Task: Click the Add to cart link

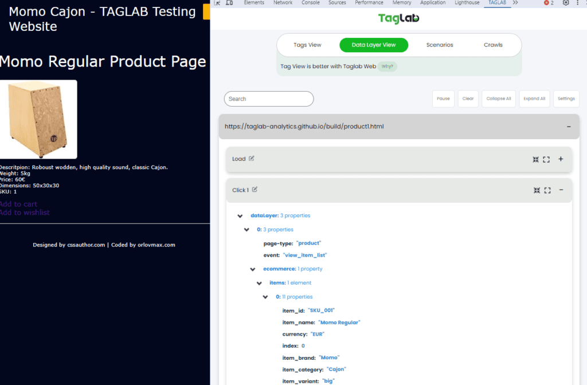Action: [19, 205]
